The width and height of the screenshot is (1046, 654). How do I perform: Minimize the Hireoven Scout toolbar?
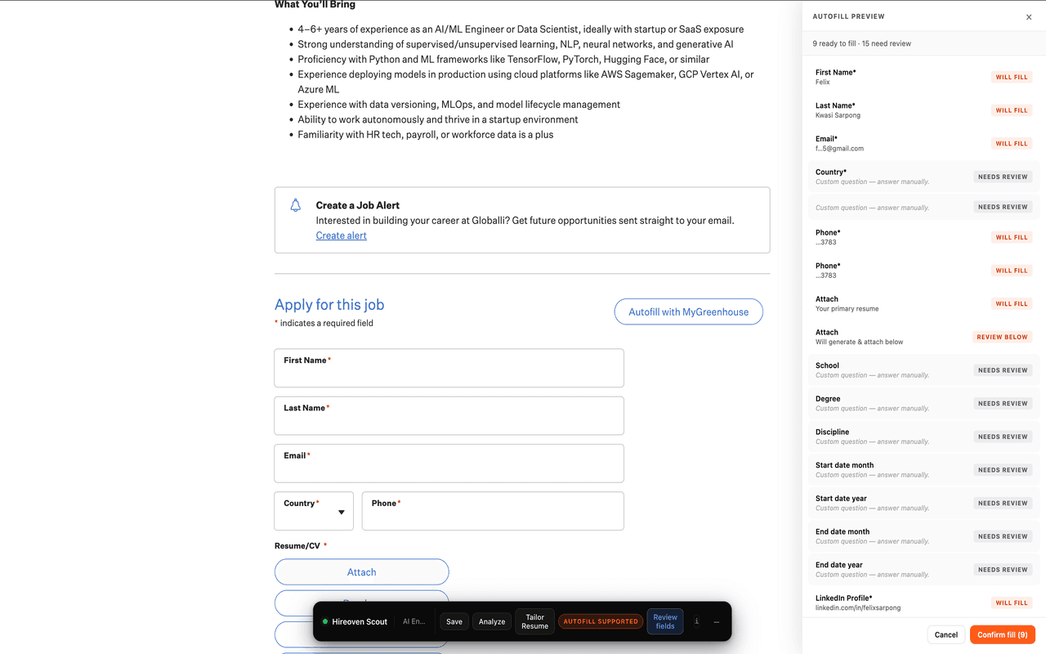click(x=717, y=621)
